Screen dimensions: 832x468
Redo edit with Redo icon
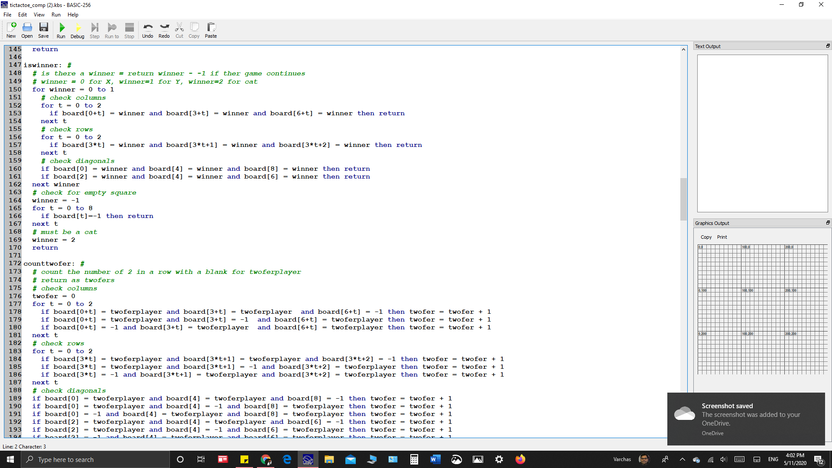(164, 30)
